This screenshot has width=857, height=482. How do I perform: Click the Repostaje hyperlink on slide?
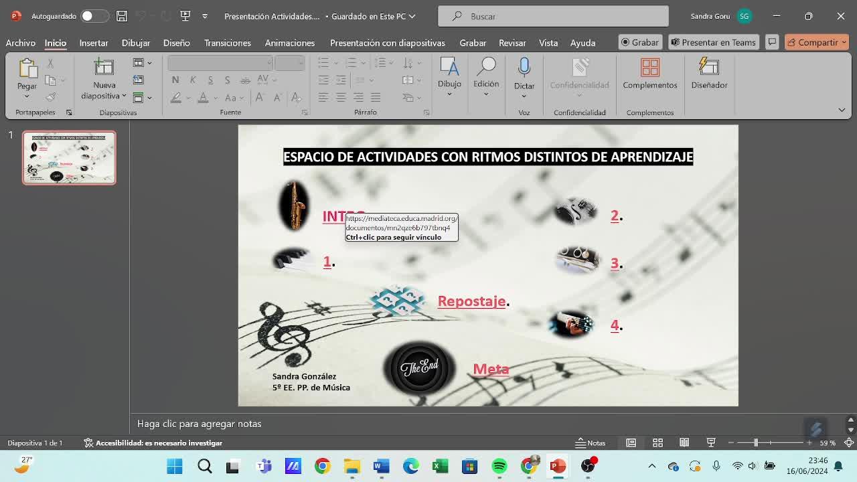click(x=471, y=301)
